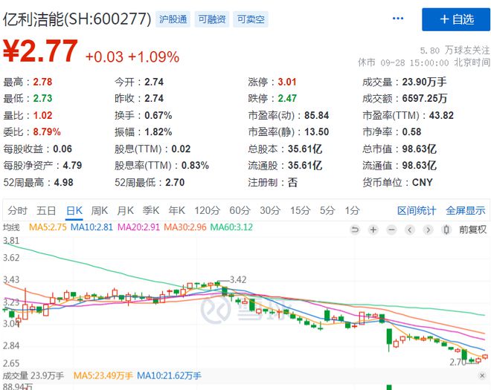Screen dimensions: 491x390
Task: Pan chart right with right chevron icon
Action: tap(428, 230)
